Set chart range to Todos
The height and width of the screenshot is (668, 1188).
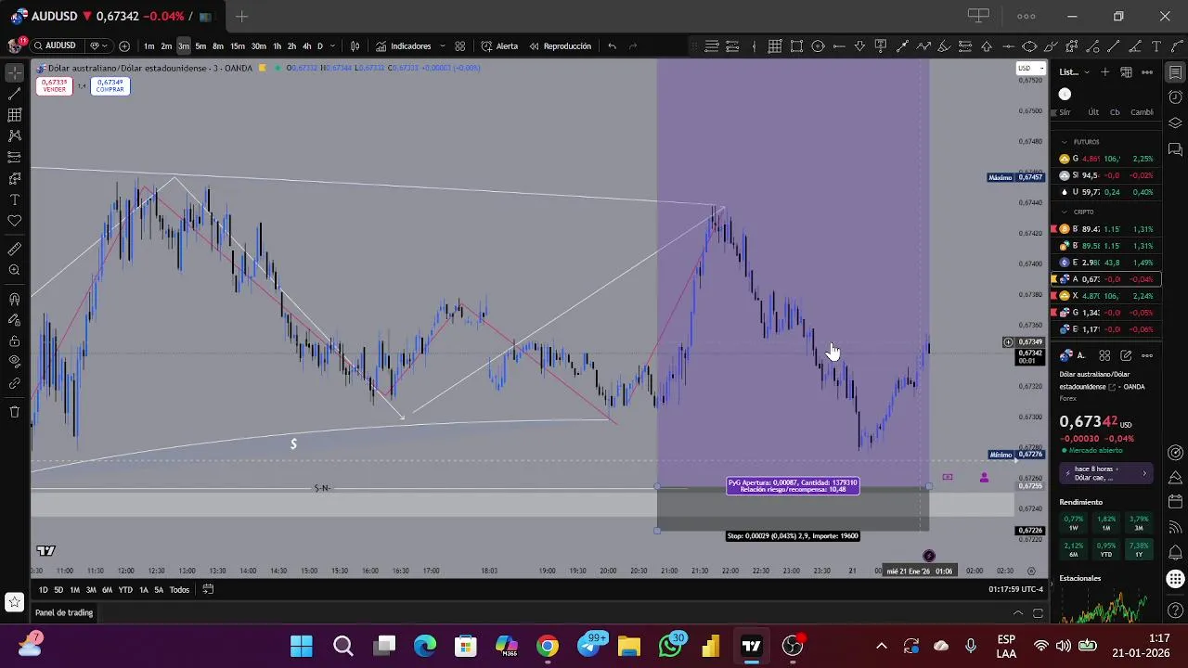(x=179, y=590)
